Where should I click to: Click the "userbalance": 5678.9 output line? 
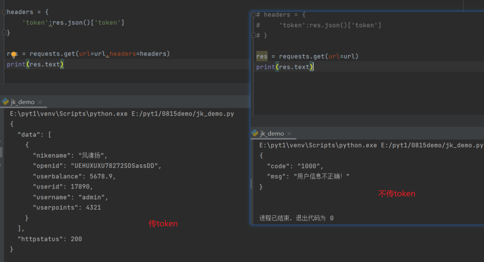pos(74,176)
